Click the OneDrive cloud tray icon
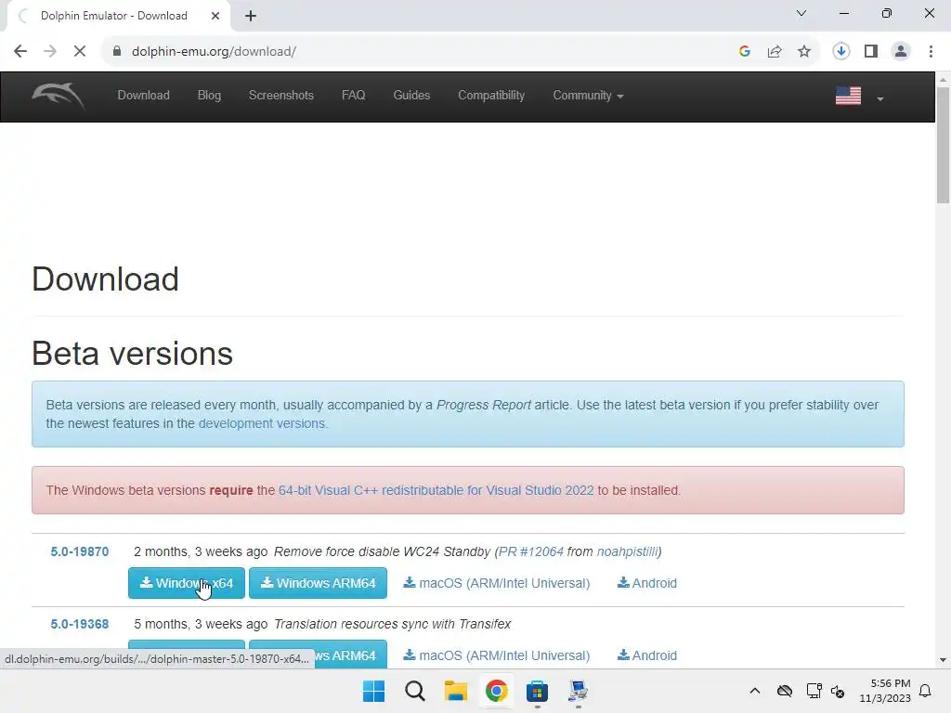951x713 pixels. [785, 691]
